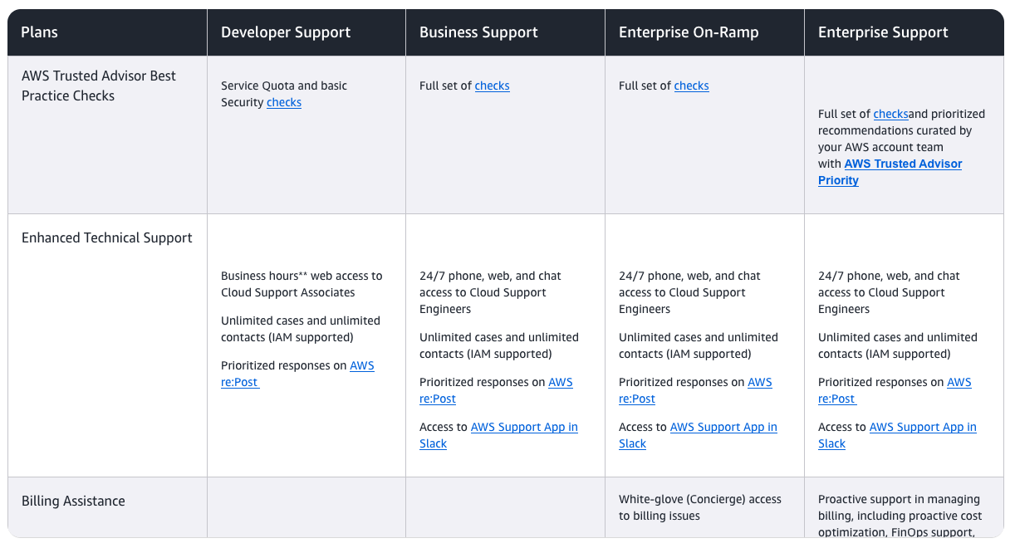Open the AWS Trusted Advisor Priority link
1015x553 pixels.
(903, 164)
